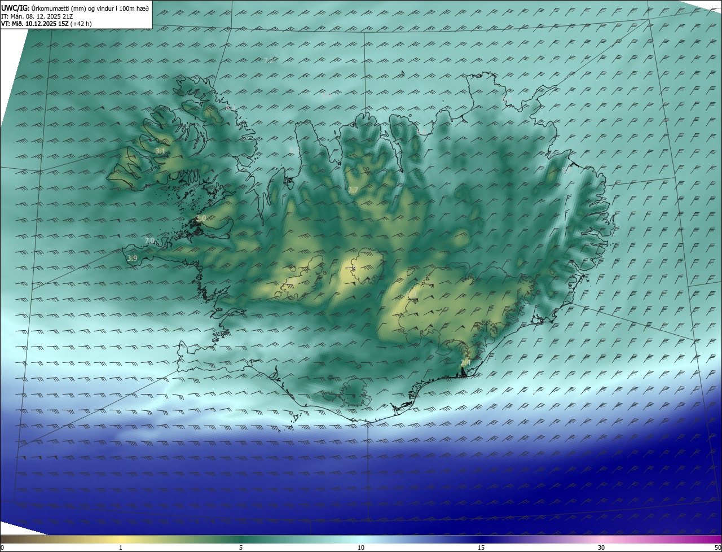Image resolution: width=722 pixels, height=552 pixels.
Task: Click the "3.0" value label on the map
Action: [x=201, y=218]
